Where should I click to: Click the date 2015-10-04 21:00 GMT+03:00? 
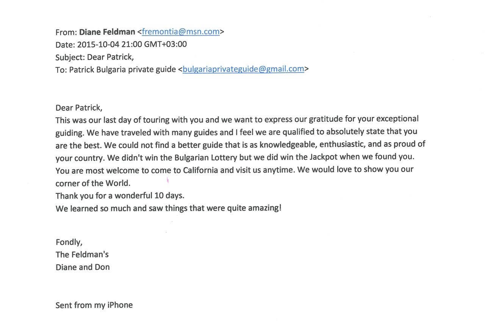132,44
